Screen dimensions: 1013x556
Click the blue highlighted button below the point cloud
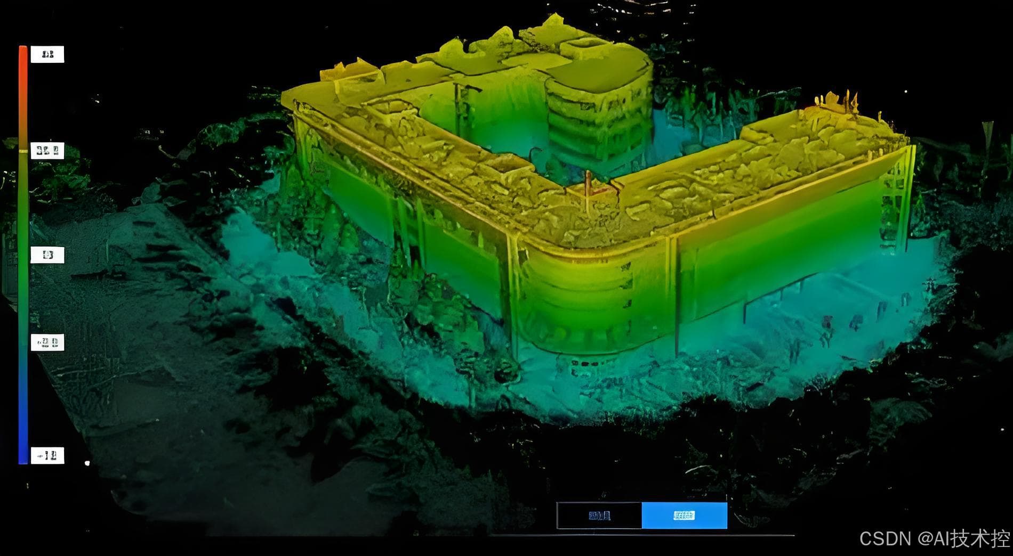tap(684, 515)
